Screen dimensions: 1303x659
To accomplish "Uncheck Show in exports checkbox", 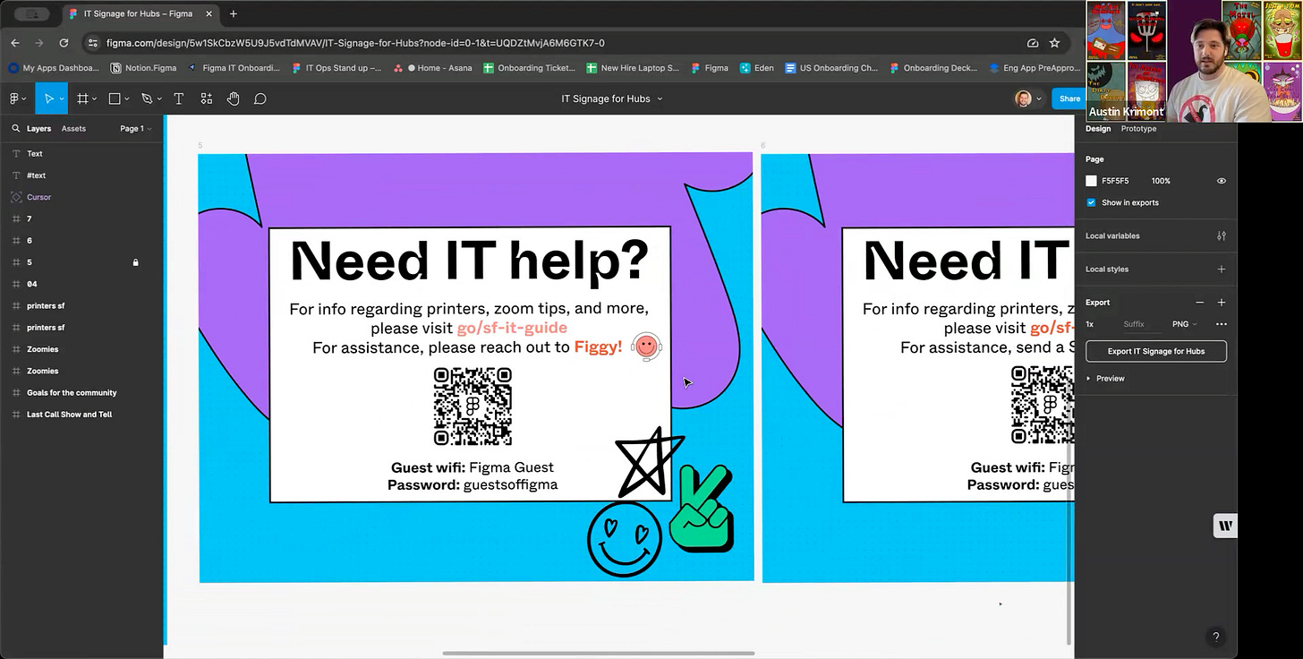I will (x=1091, y=202).
